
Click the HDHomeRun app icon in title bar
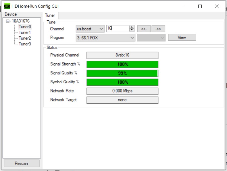pyautogui.click(x=7, y=6)
